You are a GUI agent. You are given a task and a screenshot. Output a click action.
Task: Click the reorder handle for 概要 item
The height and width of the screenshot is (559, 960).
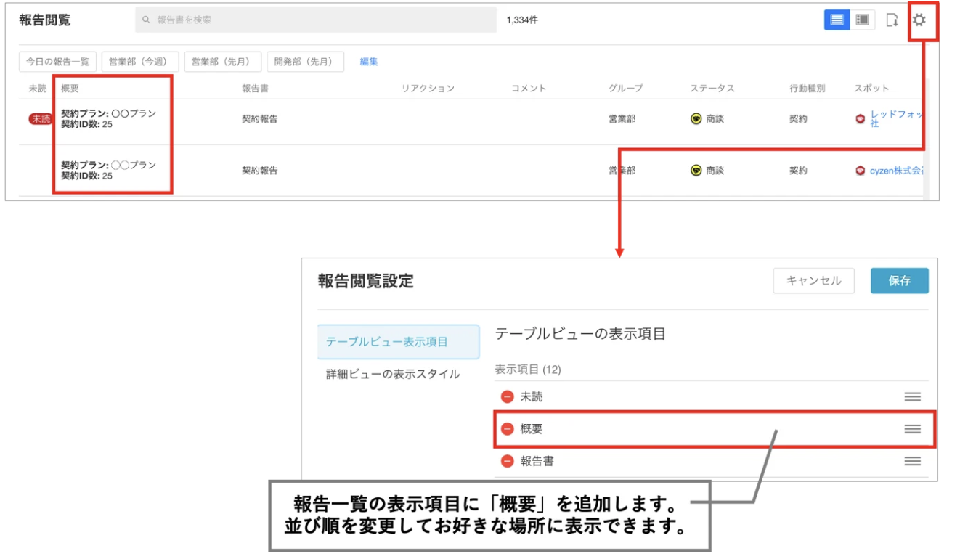coord(913,429)
